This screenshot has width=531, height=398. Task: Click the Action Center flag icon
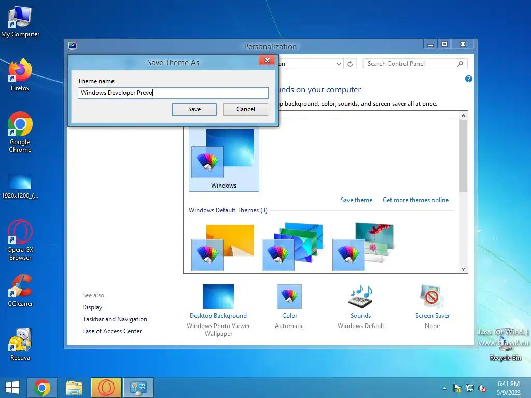pyautogui.click(x=457, y=388)
